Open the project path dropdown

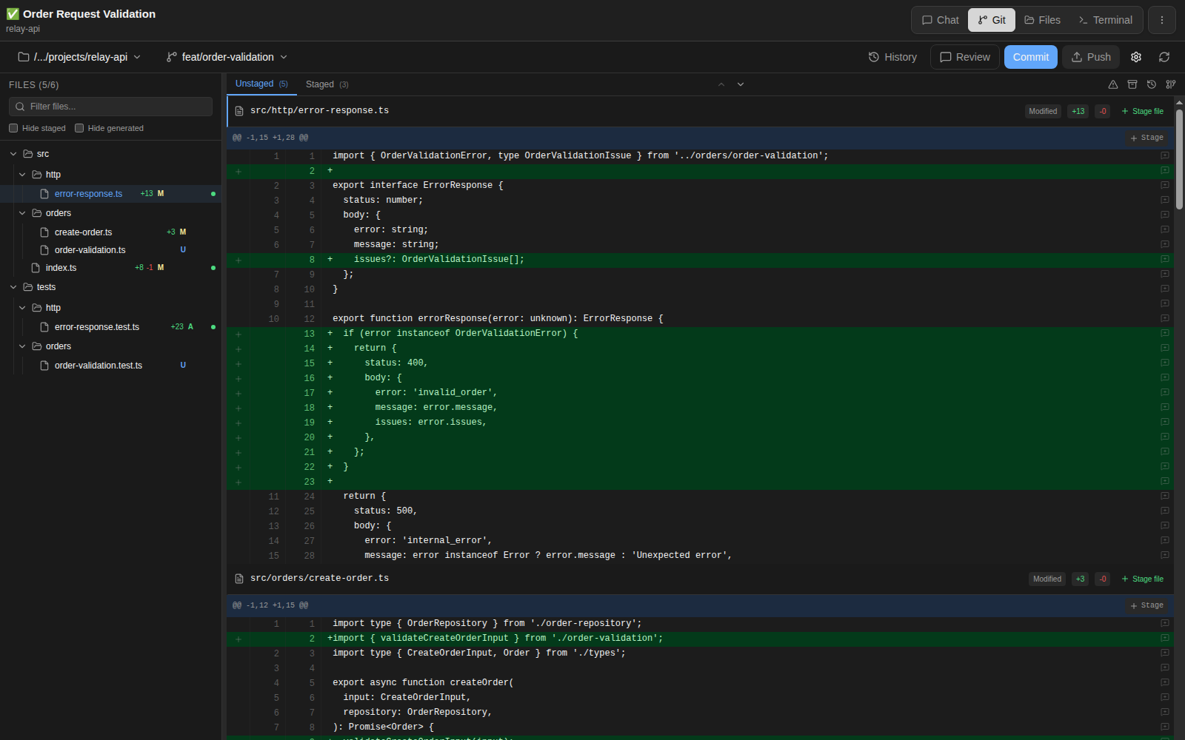coord(79,57)
